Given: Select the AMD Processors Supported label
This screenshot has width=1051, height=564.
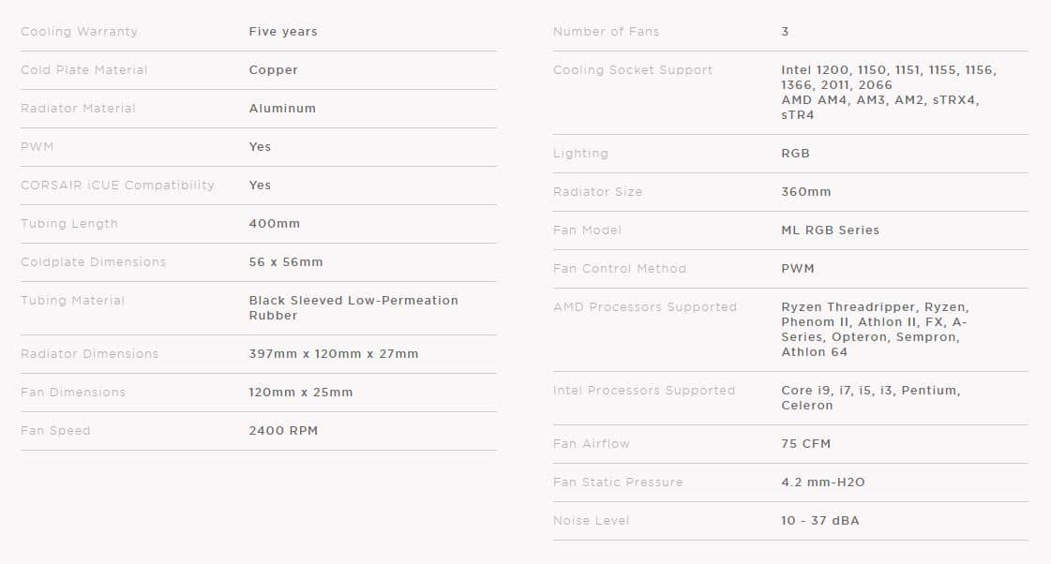Looking at the screenshot, I should coord(645,306).
